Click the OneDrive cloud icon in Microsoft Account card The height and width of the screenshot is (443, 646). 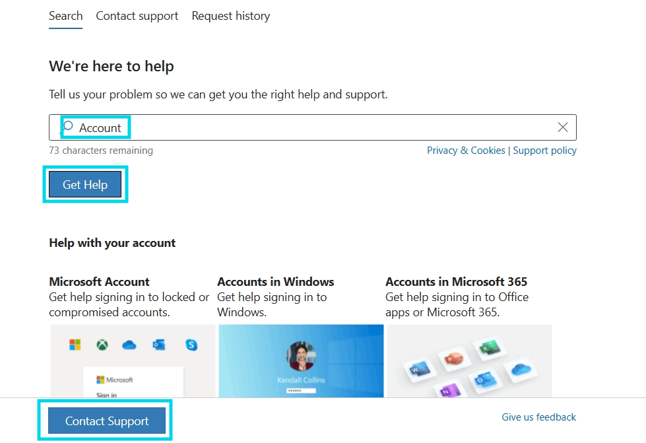coord(129,345)
